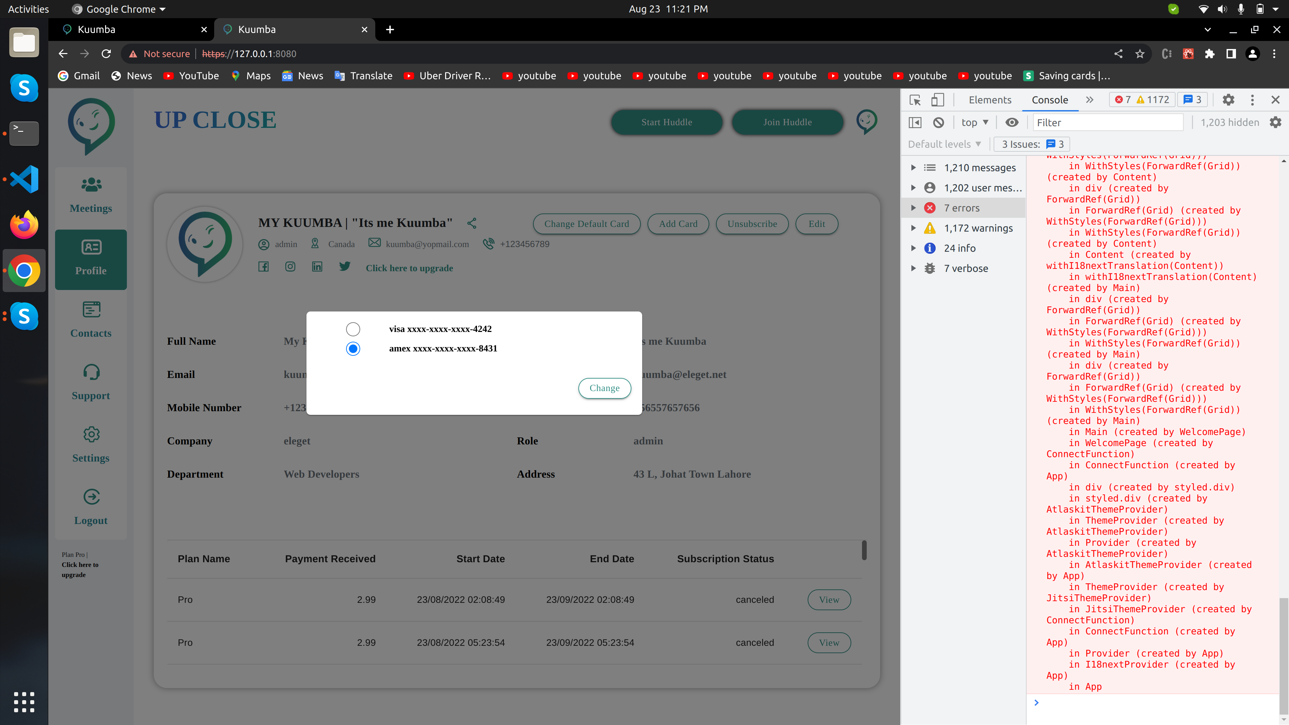Click the Change button in the card dialog
Image resolution: width=1289 pixels, height=725 pixels.
click(x=604, y=388)
